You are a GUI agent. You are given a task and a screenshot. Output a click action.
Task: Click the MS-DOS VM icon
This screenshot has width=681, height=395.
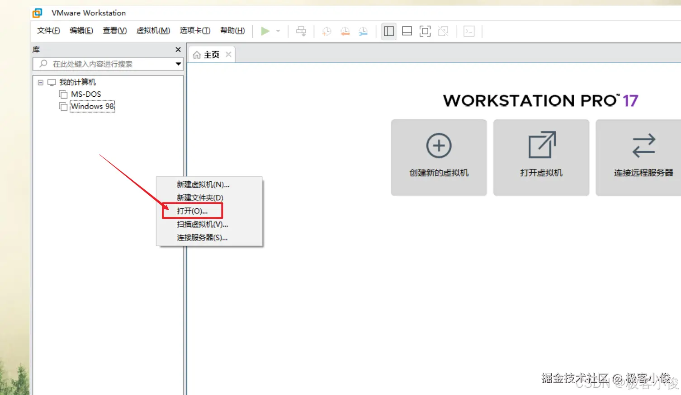point(63,94)
